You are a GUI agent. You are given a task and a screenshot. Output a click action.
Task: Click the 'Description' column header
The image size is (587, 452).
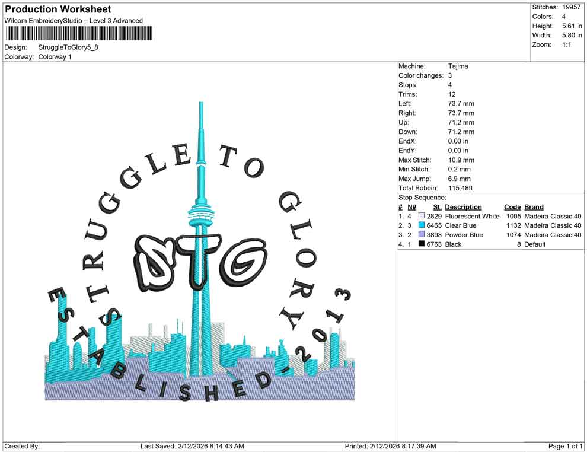(x=463, y=207)
